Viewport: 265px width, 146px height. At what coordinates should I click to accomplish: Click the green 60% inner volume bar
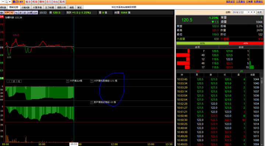click(x=202, y=43)
